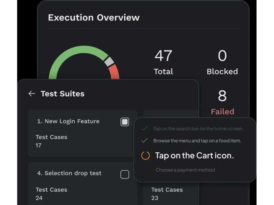Image resolution: width=274 pixels, height=205 pixels.
Task: Click 'Test Cases' label above 24
Action: 51,190
